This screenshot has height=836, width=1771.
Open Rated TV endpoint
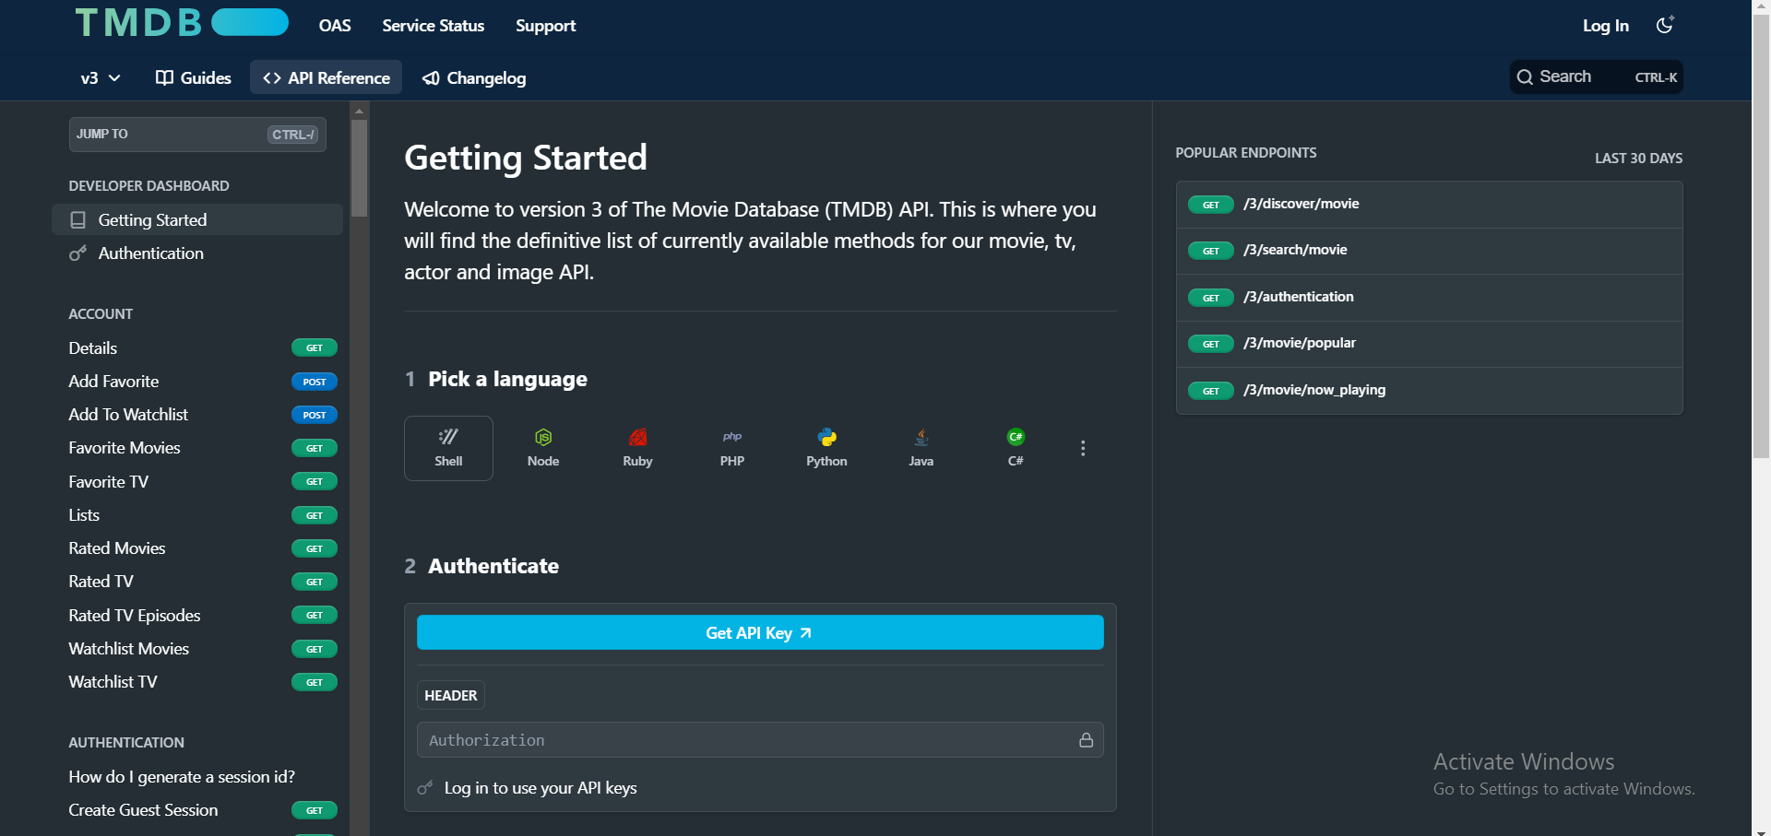203,582
